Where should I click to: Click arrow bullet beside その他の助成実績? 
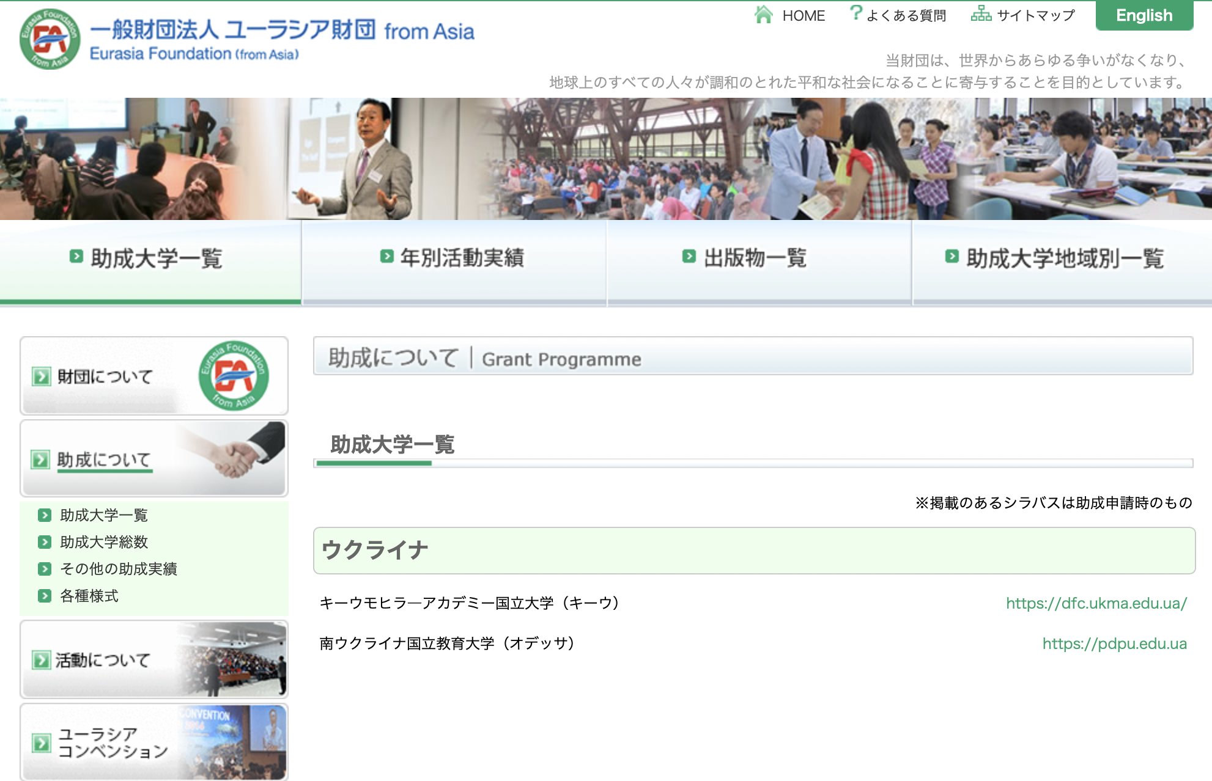pyautogui.click(x=44, y=569)
